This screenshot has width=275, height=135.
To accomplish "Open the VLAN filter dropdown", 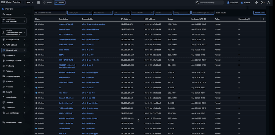I will point(163,13).
